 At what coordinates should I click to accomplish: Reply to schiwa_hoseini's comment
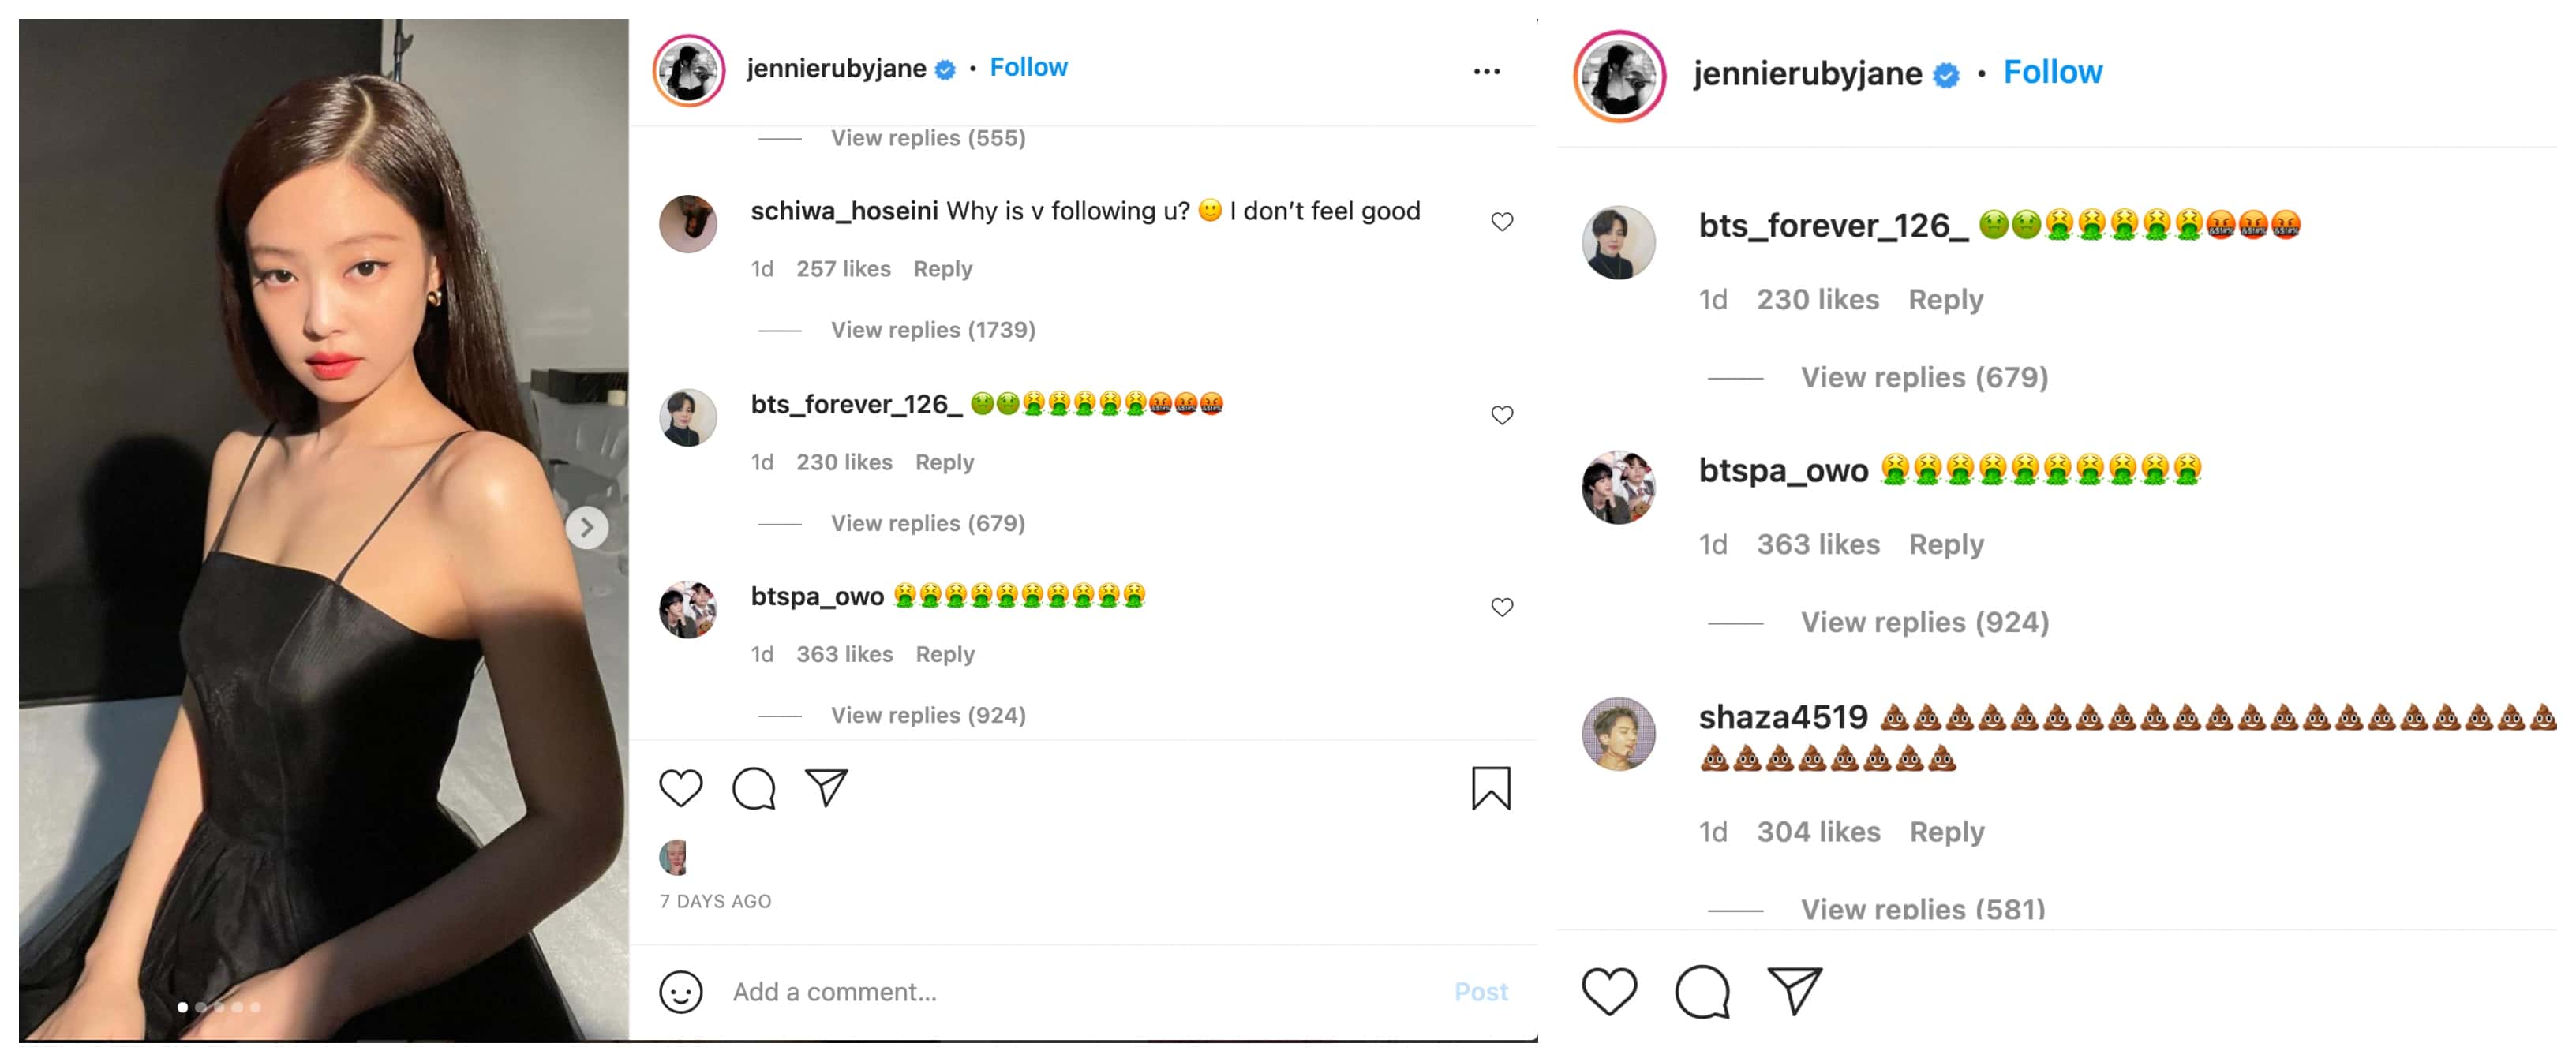coord(942,269)
